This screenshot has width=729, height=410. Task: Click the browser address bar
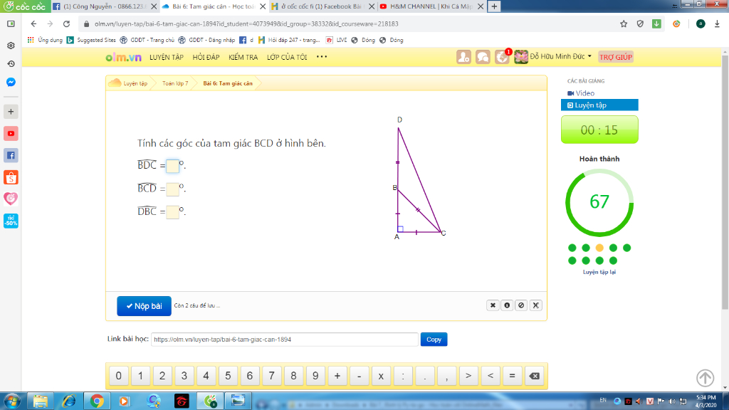click(349, 23)
